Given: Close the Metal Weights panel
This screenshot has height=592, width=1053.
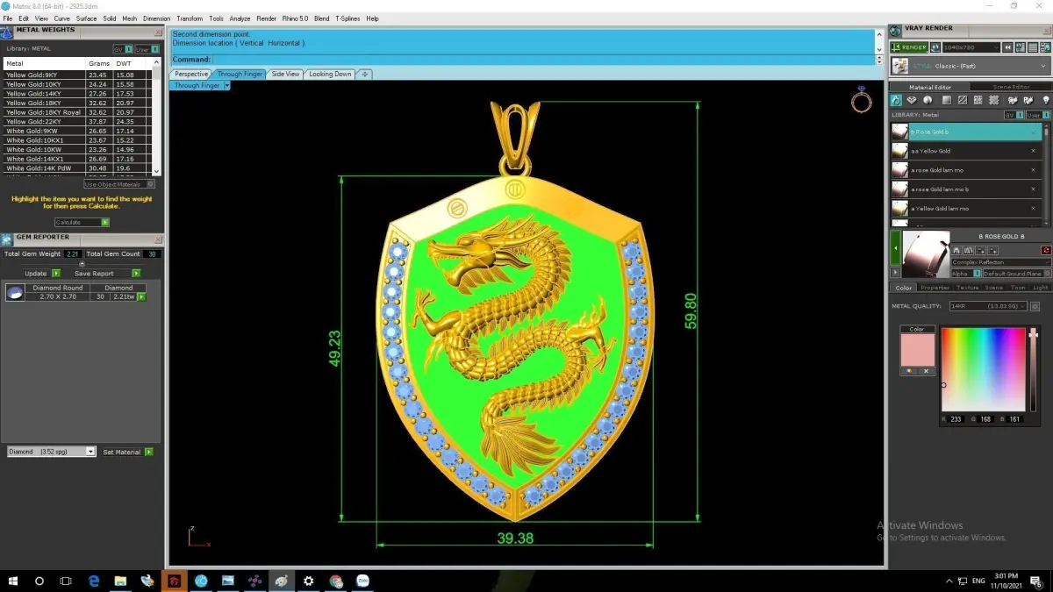Looking at the screenshot, I should (x=158, y=32).
